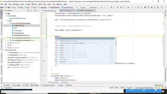Screen dimensions: 167x94
Task: Open the No devices dropdown
Action: tap(94, 7)
